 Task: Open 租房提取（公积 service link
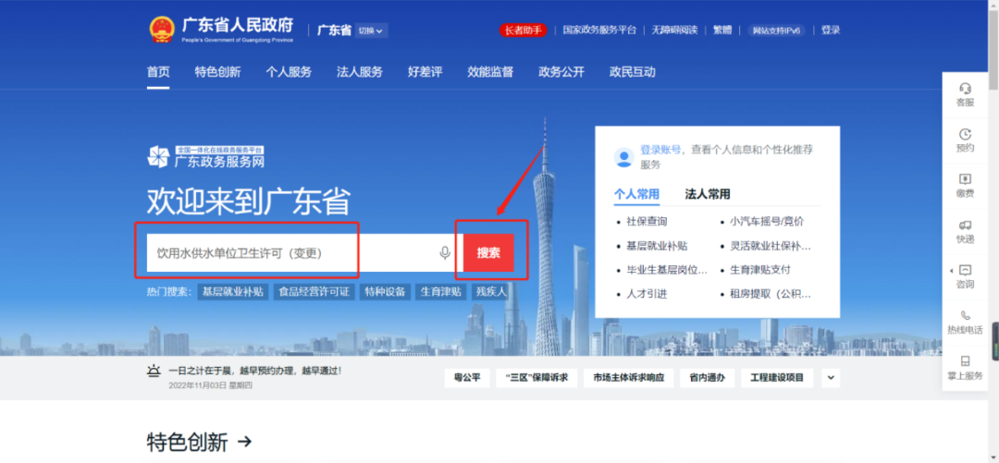point(771,294)
